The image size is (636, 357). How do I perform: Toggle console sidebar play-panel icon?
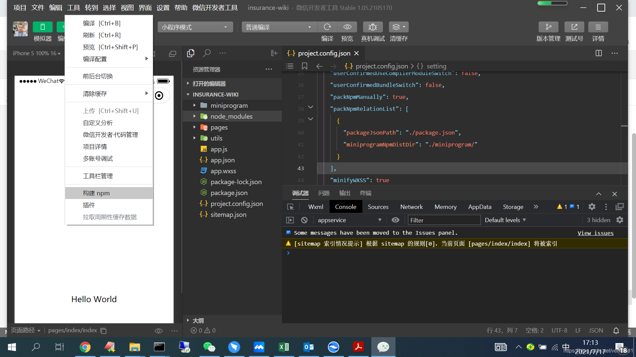(x=290, y=220)
